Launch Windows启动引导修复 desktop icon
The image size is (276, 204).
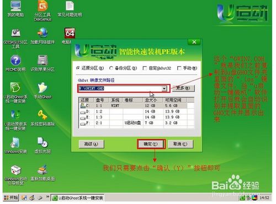[x=15, y=175]
